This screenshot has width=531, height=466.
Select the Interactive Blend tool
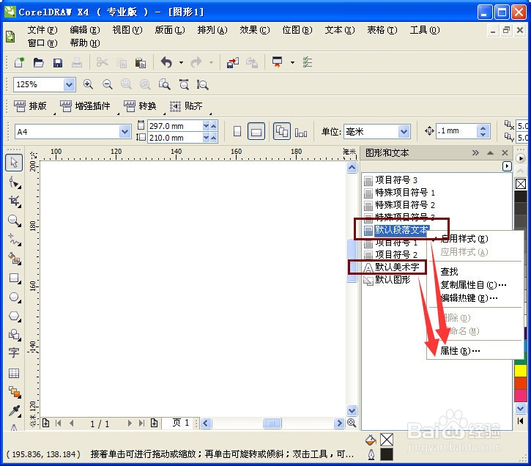tap(14, 392)
